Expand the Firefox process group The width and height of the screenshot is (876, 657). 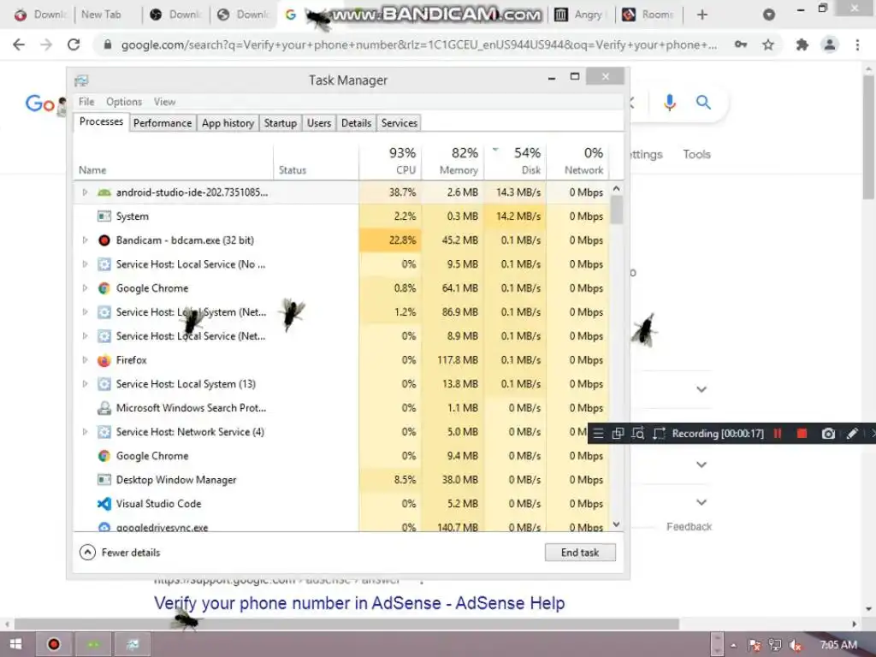coord(85,360)
